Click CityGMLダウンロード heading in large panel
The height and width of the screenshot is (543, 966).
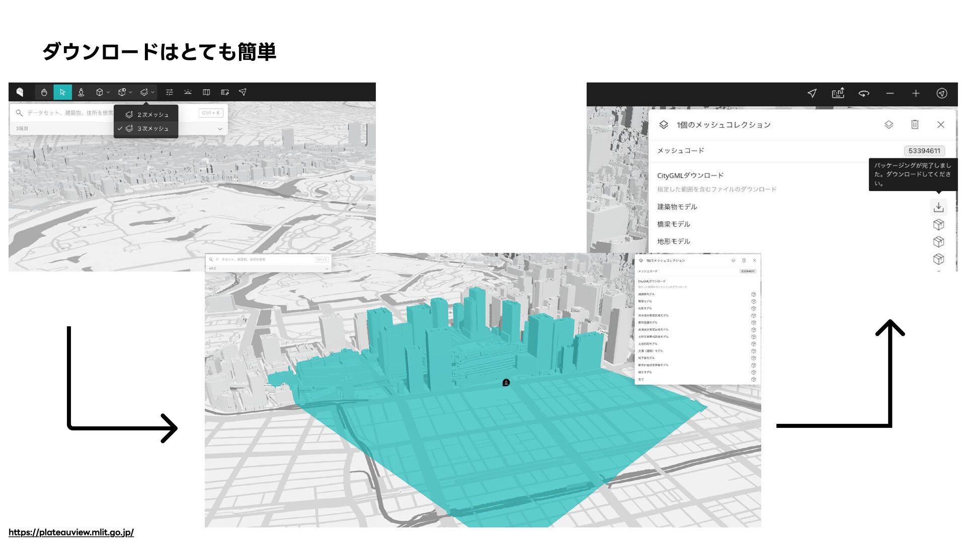point(690,175)
